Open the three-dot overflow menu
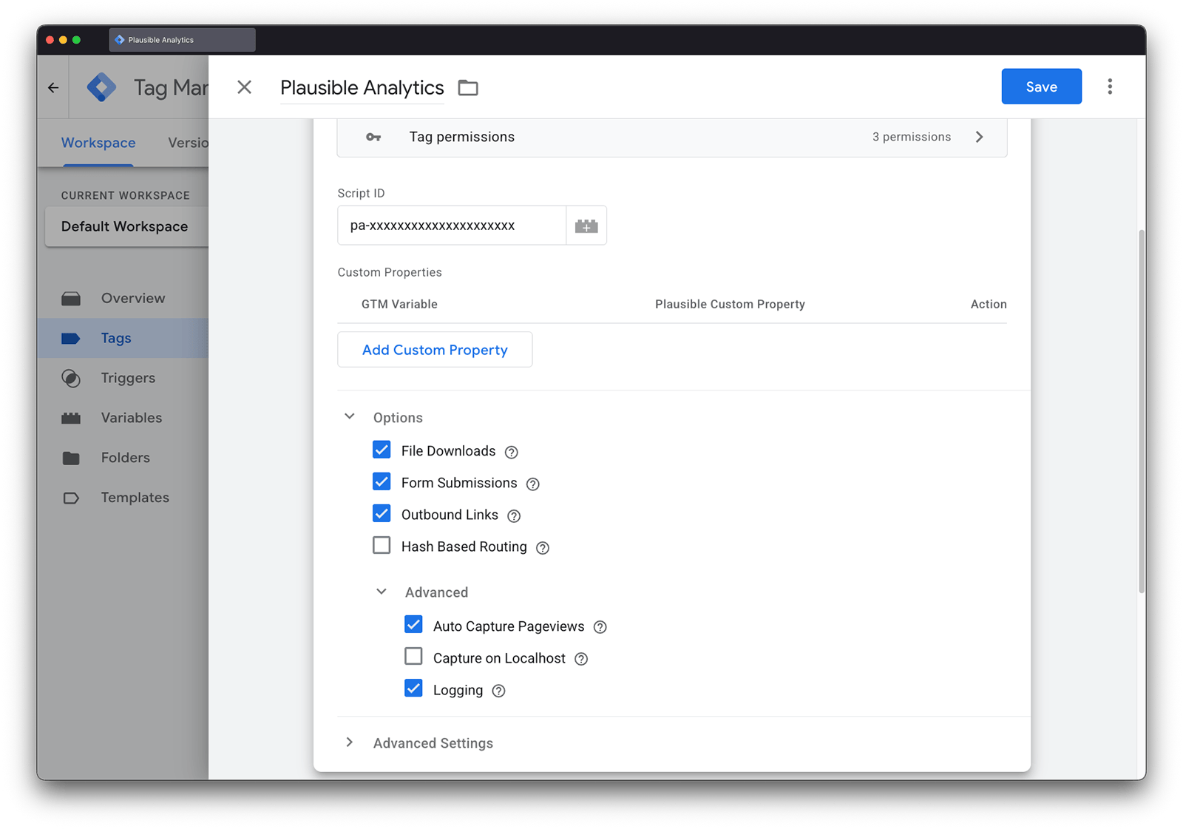 pos(1110,87)
